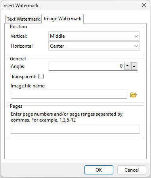The width and height of the screenshot is (151, 178).
Task: Browse for image using the folder icon
Action: 134,95
